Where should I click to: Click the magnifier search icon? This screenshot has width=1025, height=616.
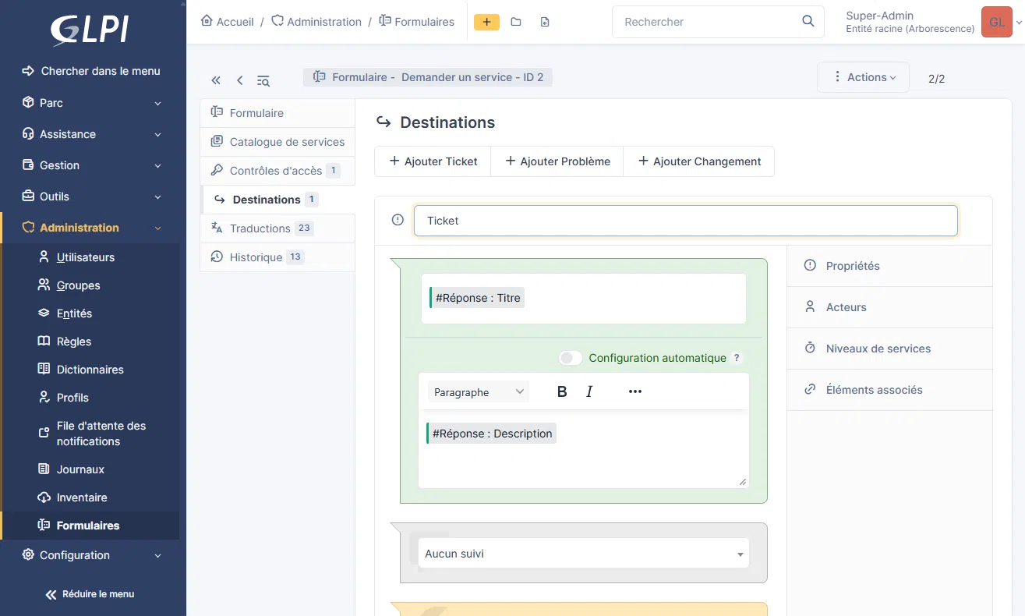pos(808,21)
